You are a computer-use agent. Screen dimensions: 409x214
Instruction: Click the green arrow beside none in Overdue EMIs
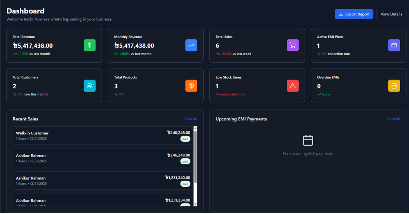click(x=319, y=94)
